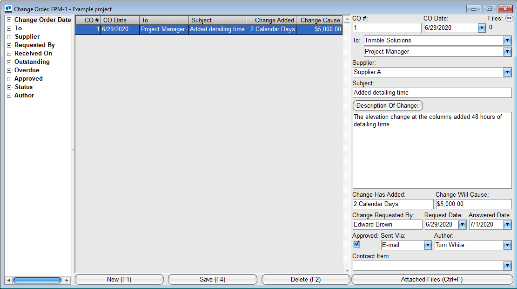Image resolution: width=517 pixels, height=289 pixels.
Task: Click into the description text area
Action: [432, 150]
